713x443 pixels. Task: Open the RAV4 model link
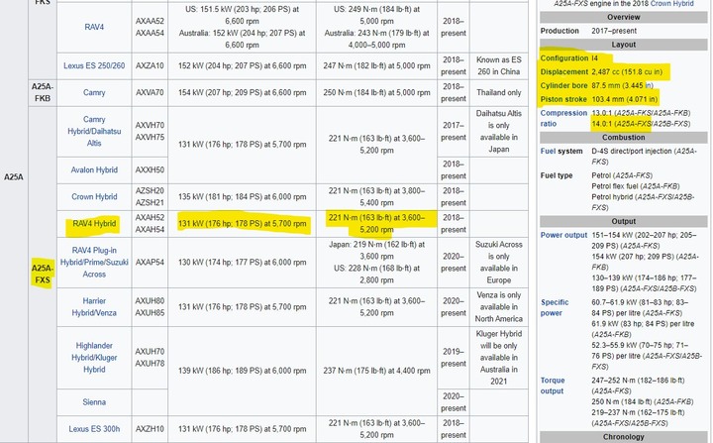(x=94, y=27)
